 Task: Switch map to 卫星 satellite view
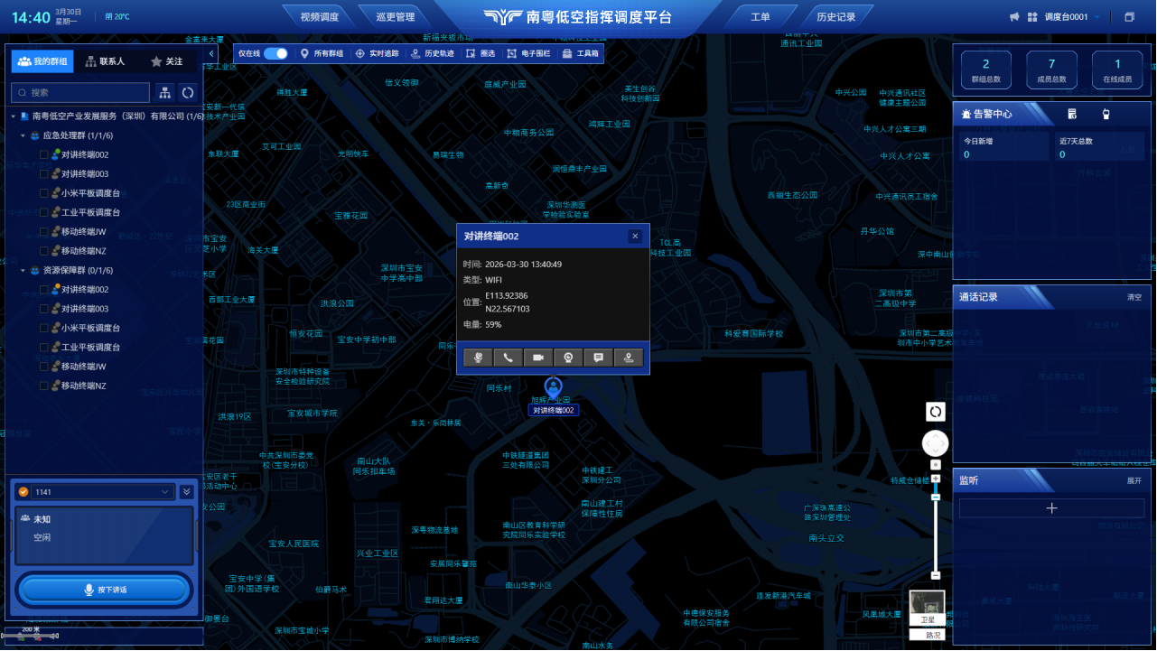click(x=928, y=609)
